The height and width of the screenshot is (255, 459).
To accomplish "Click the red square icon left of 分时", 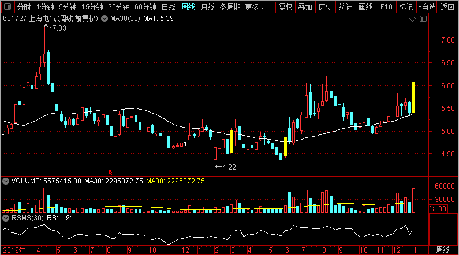I will point(8,7).
